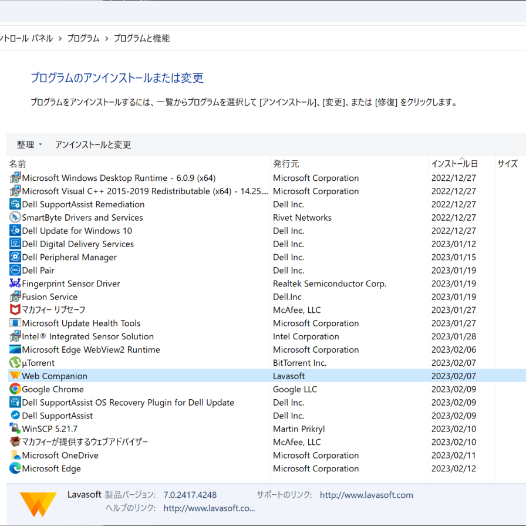The image size is (526, 526).
Task: Click the publisher cell Google LLC
Action: click(x=295, y=389)
